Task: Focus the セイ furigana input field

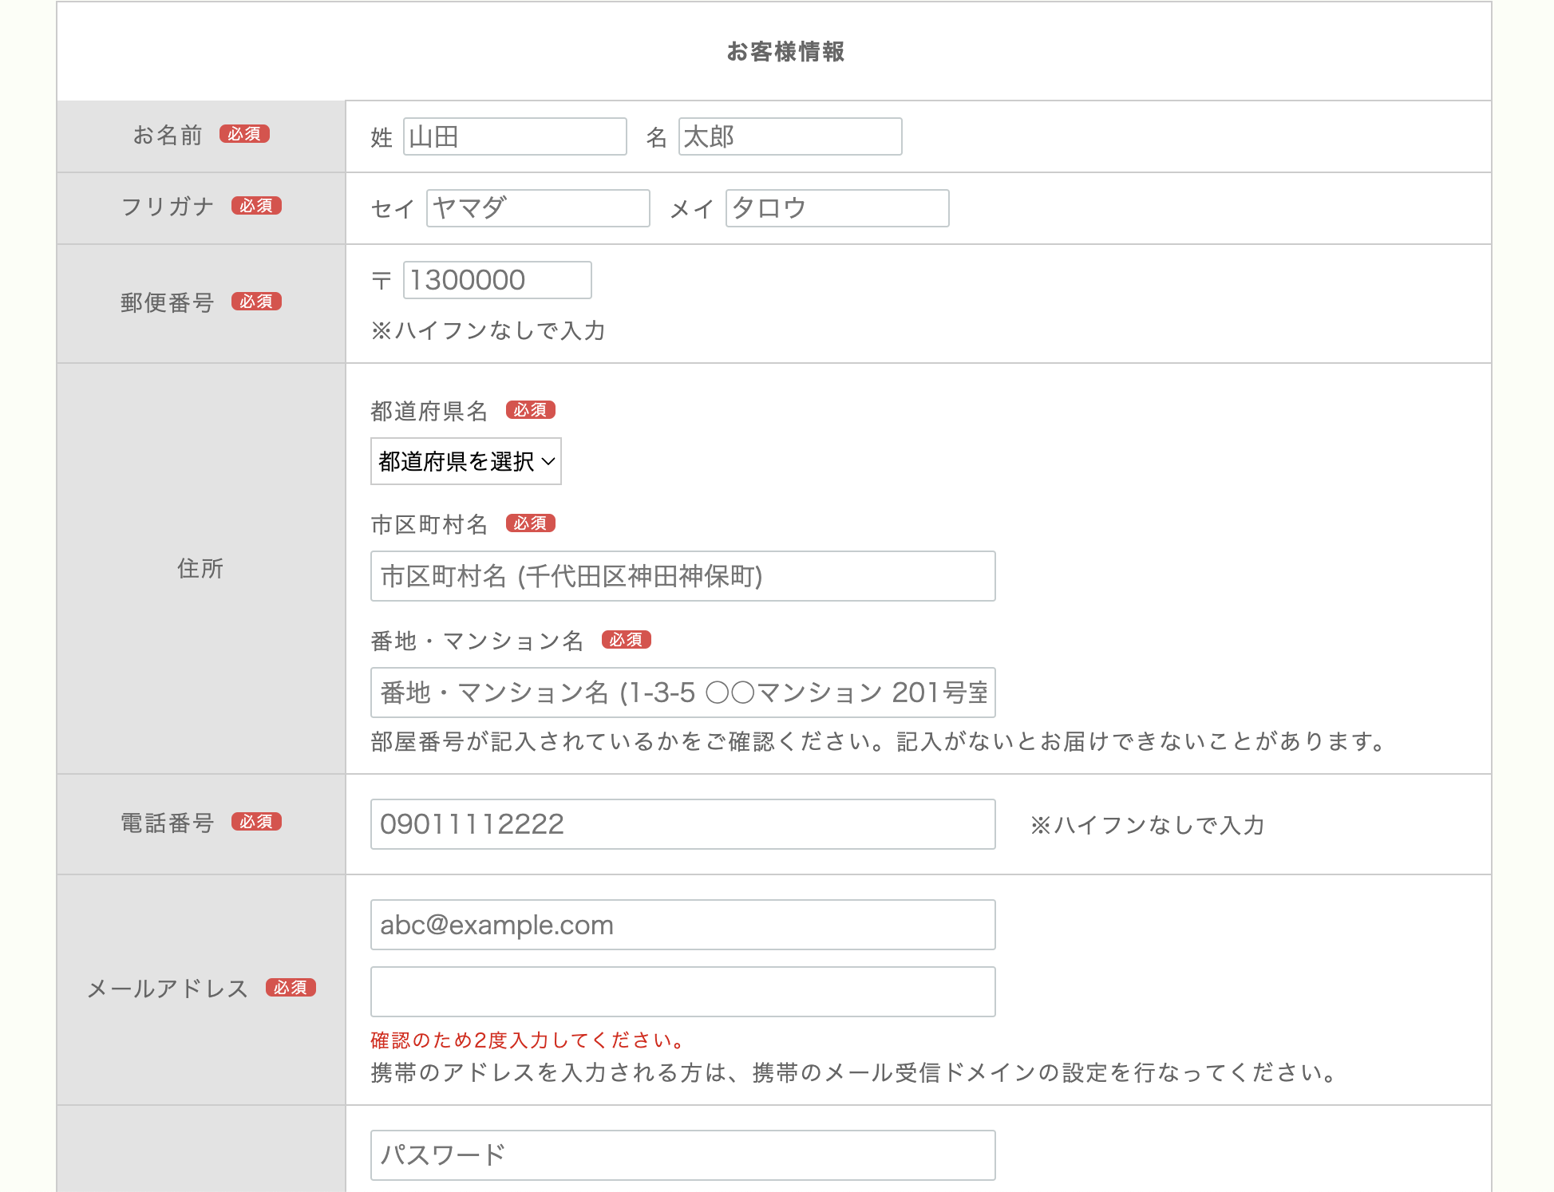Action: click(x=538, y=208)
